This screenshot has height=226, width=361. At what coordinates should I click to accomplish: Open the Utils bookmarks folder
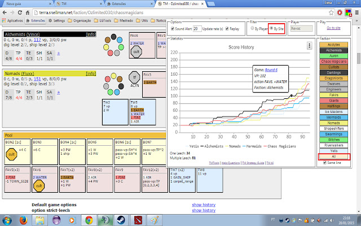(142, 20)
